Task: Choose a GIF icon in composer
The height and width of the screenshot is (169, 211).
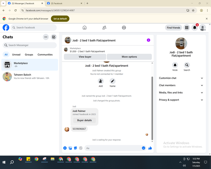Action: click(81, 148)
